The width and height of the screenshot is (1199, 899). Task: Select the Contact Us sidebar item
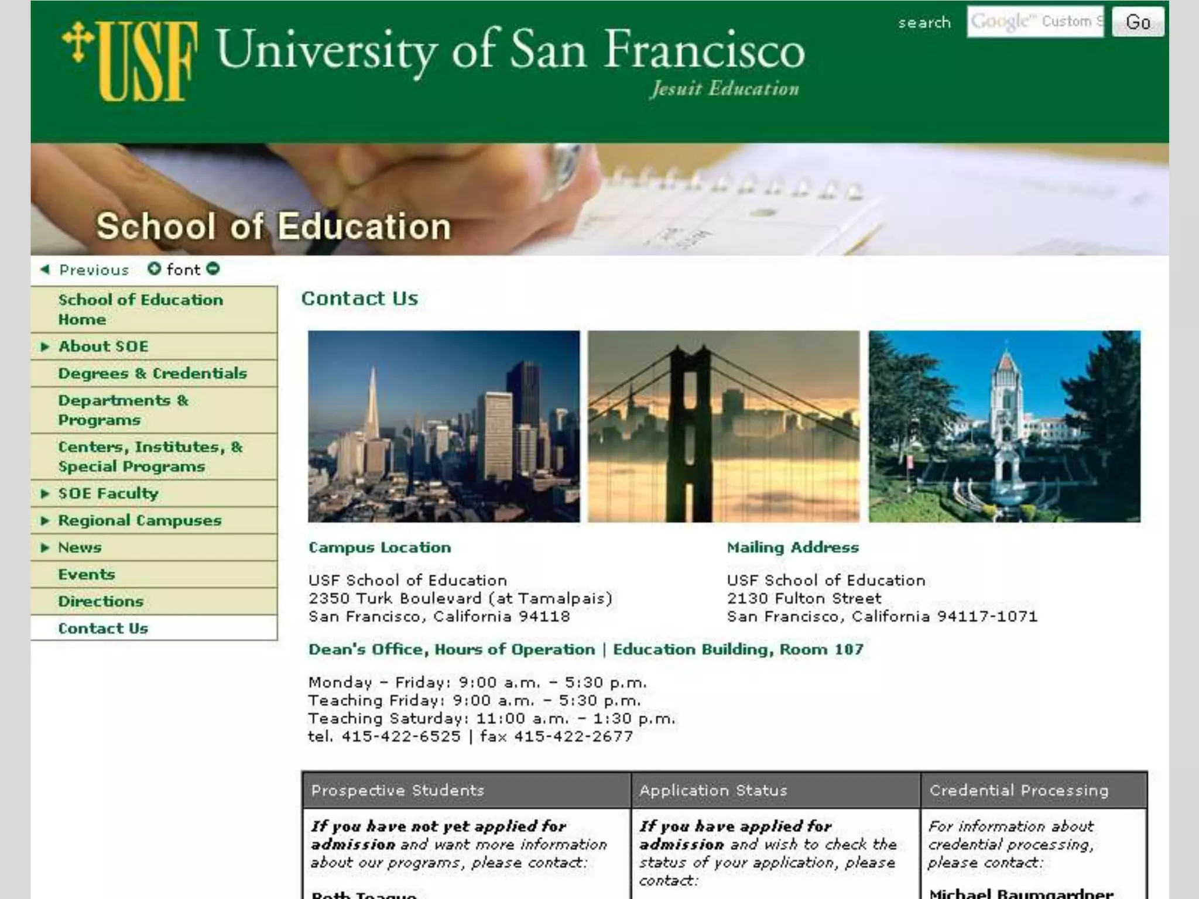103,628
